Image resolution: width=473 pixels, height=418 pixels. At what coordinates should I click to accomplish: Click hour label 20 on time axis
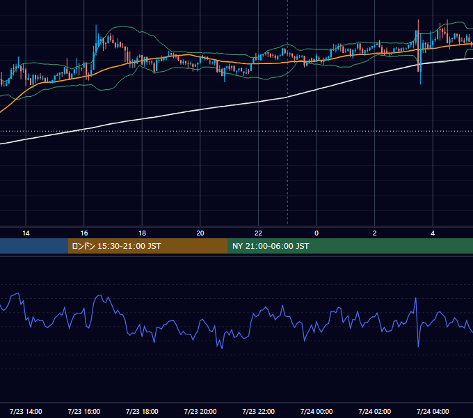click(x=200, y=233)
